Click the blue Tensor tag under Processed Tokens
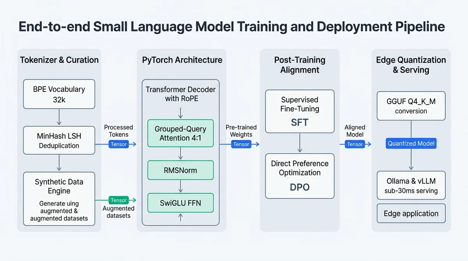The height and width of the screenshot is (261, 468). click(x=119, y=144)
